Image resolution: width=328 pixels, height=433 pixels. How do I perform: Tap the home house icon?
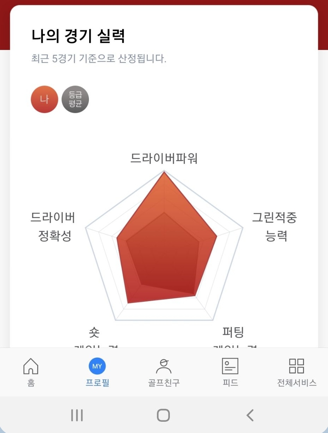point(31,366)
